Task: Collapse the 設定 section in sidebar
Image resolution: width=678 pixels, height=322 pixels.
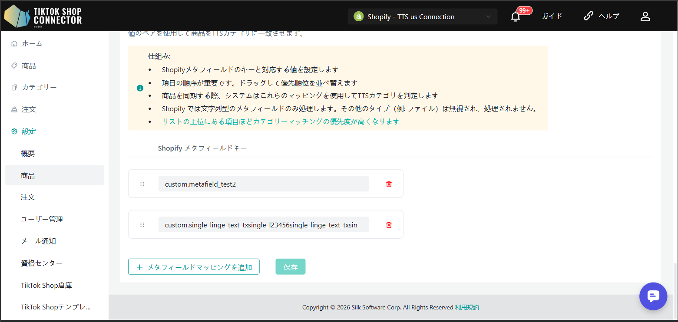Action: 29,131
